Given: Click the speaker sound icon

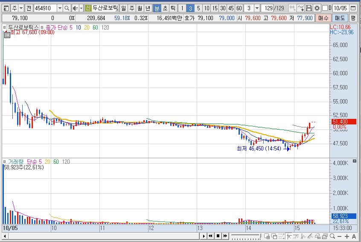Looking at the screenshot, I should [x=75, y=9].
